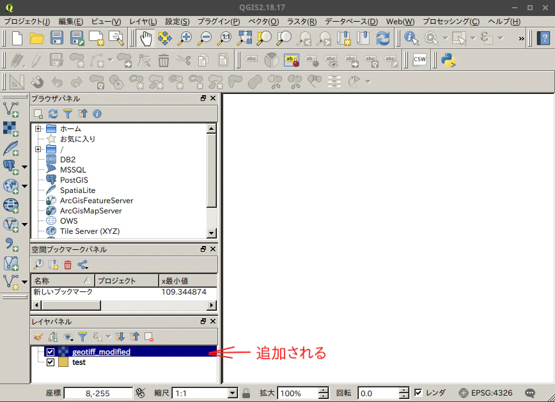Click the プロジェクト column header
The width and height of the screenshot is (555, 402).
tap(127, 281)
